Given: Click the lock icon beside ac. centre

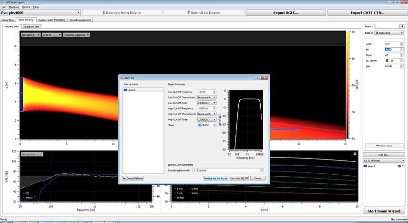Looking at the screenshot, I should click(x=387, y=61).
